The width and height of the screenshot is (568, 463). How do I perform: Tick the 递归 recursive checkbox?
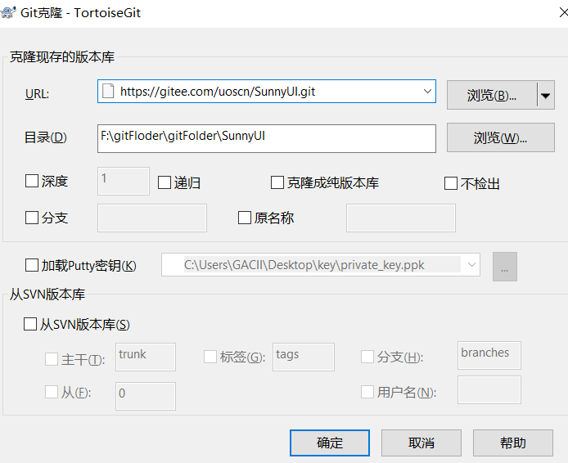coord(165,182)
